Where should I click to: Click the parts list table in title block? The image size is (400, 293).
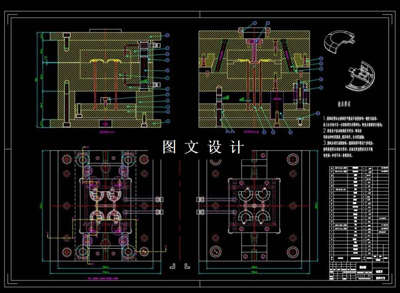(x=359, y=214)
